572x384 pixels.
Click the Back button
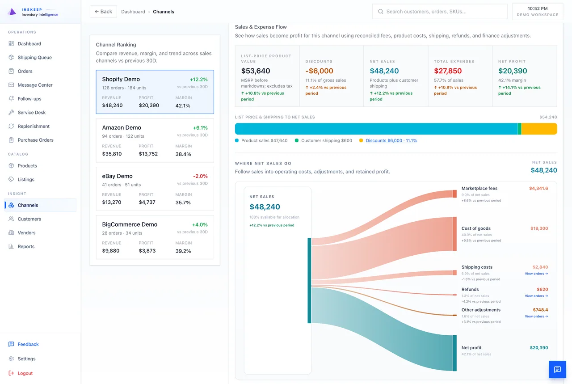click(103, 12)
